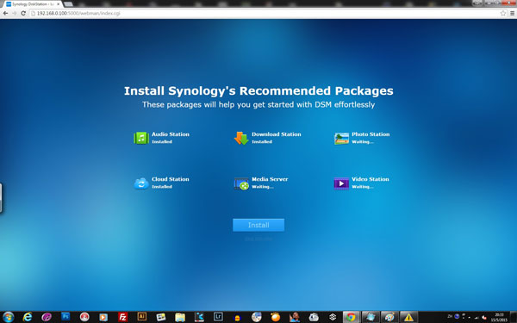Open Adobe Illustrator from the taskbar
Image resolution: width=517 pixels, height=323 pixels.
pyautogui.click(x=142, y=317)
